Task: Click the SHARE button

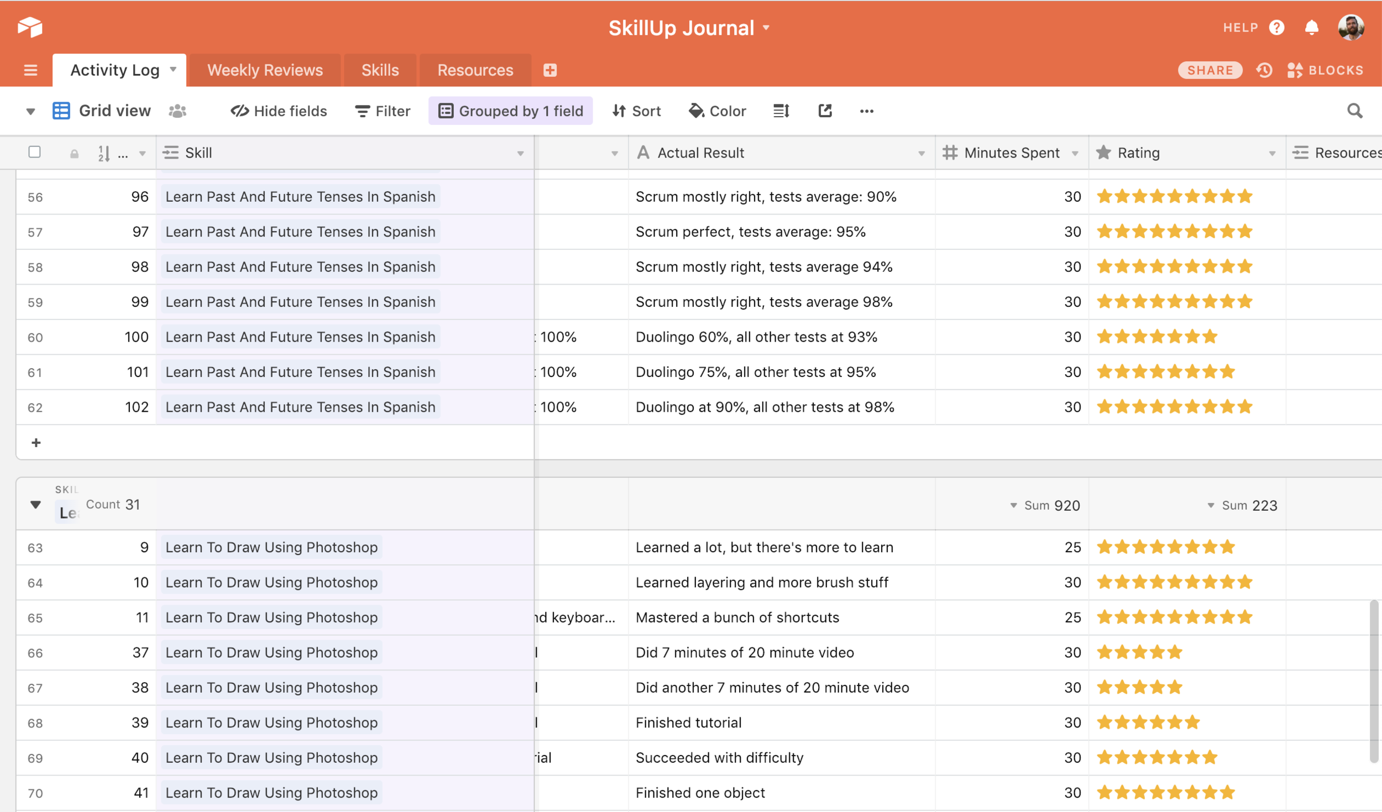Action: tap(1210, 70)
